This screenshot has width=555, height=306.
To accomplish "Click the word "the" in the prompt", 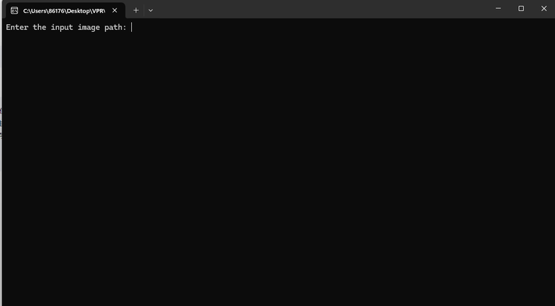I will point(40,27).
